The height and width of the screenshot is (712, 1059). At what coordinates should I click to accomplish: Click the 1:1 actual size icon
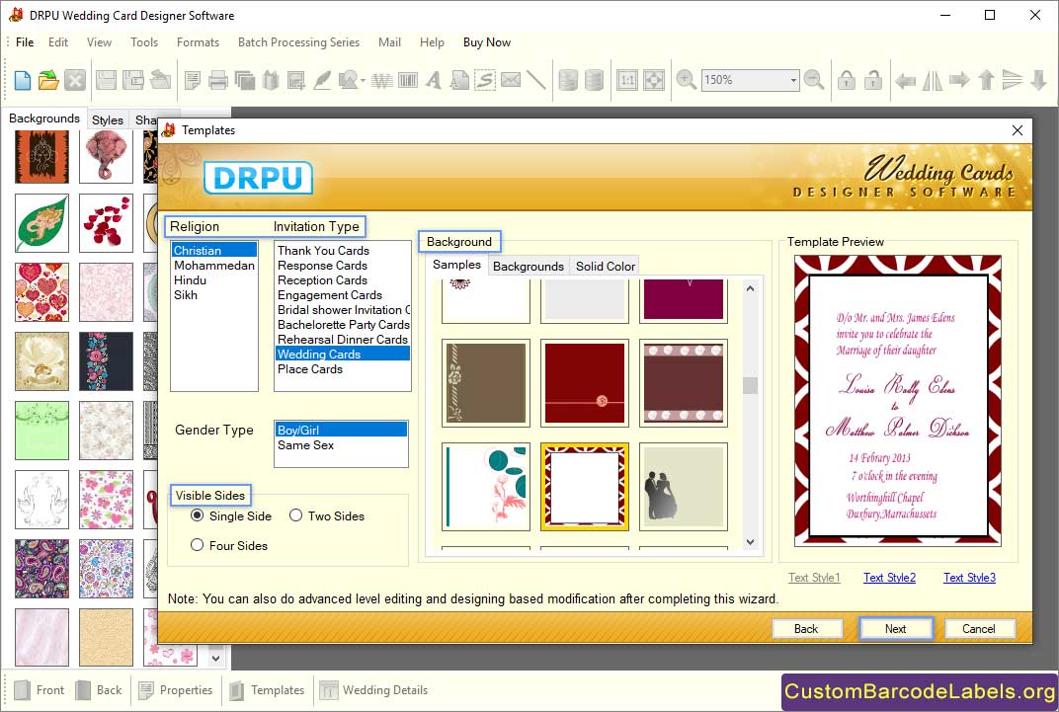[627, 80]
